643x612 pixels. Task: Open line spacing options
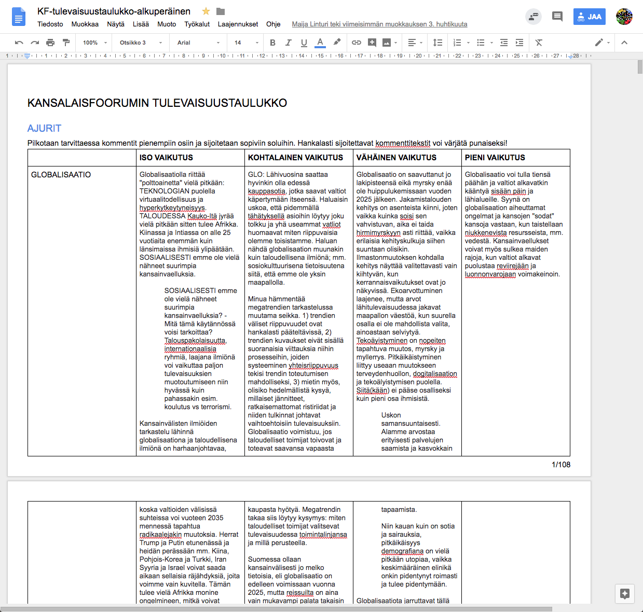(438, 43)
